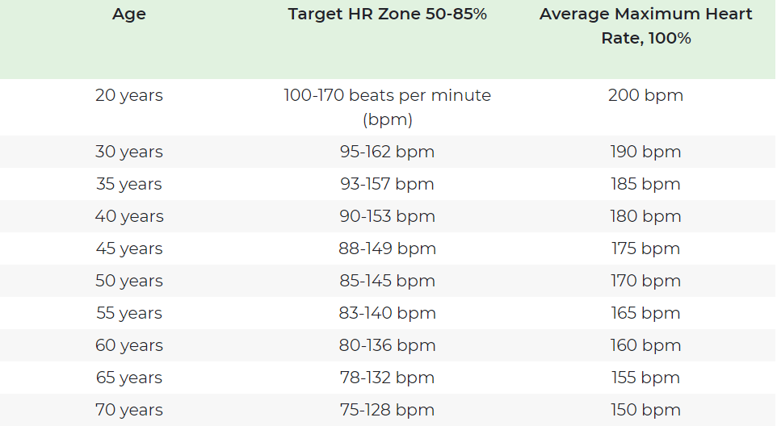
Task: Select the 78-132 bpm target zone
Action: (387, 378)
